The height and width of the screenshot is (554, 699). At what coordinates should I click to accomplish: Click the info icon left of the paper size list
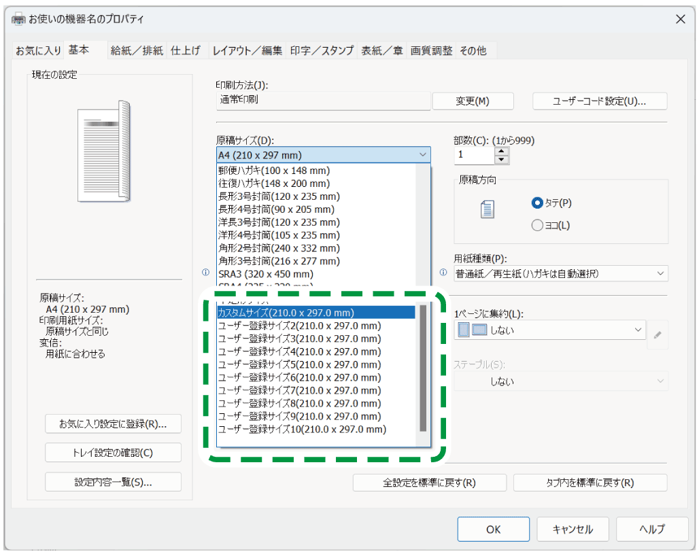[x=205, y=273]
